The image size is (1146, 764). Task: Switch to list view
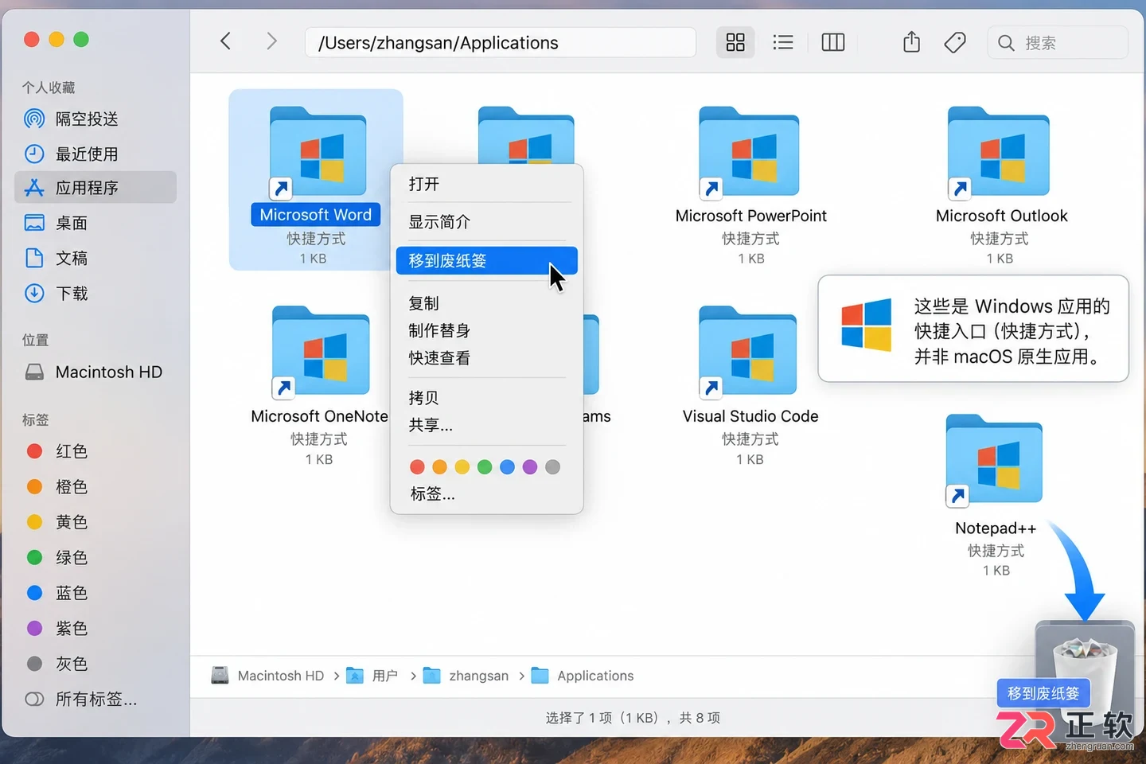pyautogui.click(x=783, y=42)
